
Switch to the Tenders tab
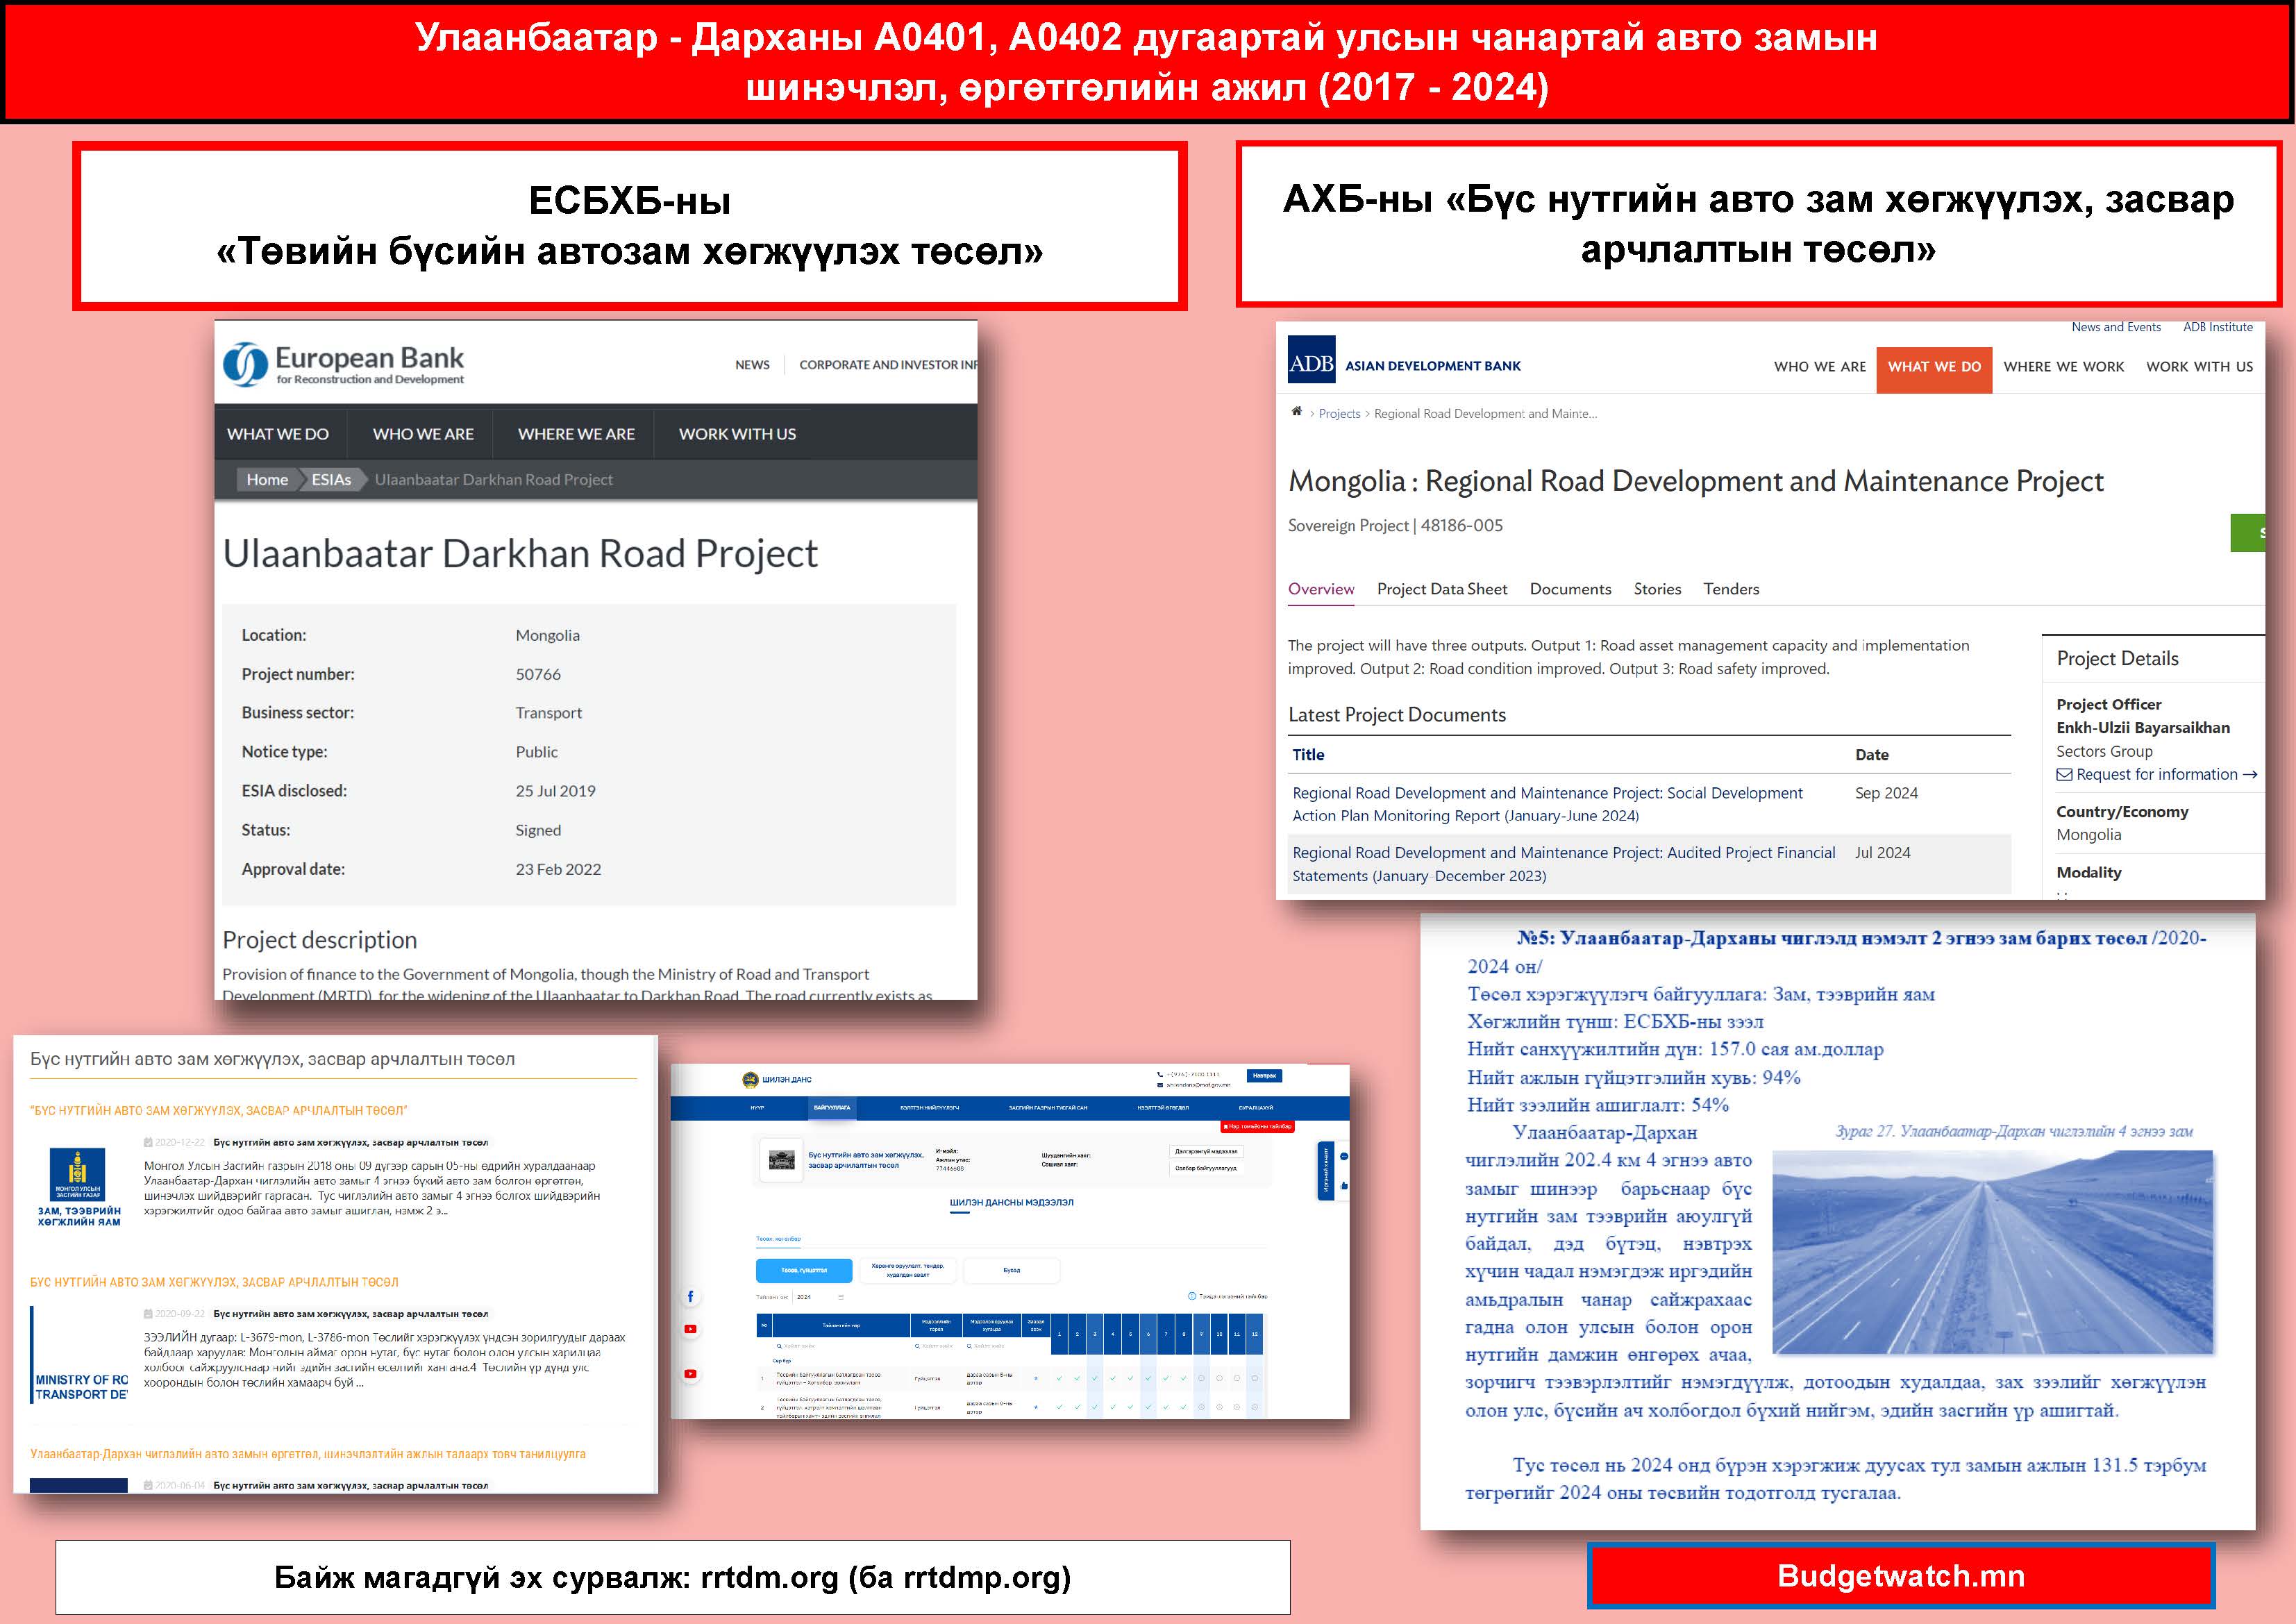(x=1730, y=589)
